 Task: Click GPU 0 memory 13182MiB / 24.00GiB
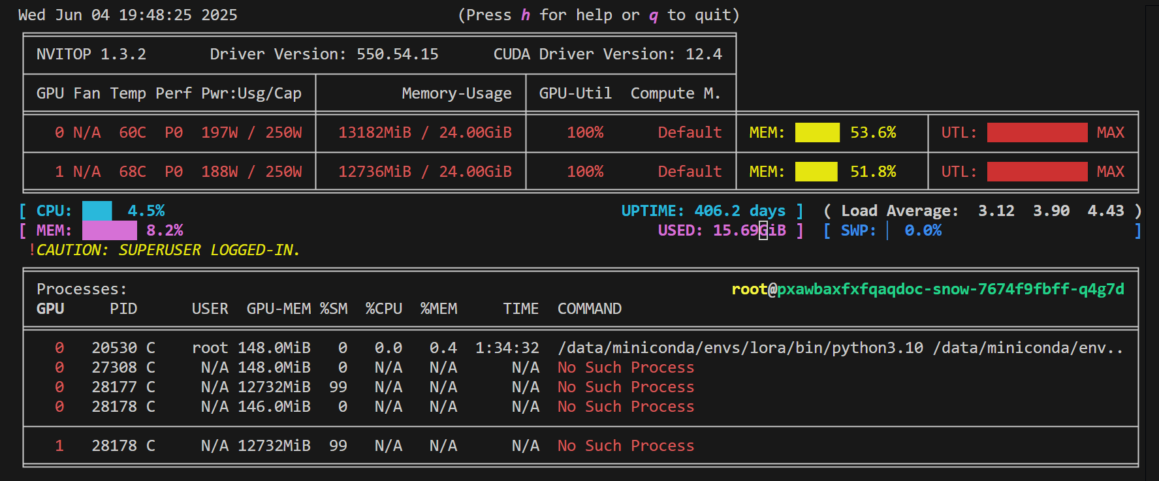coord(424,132)
